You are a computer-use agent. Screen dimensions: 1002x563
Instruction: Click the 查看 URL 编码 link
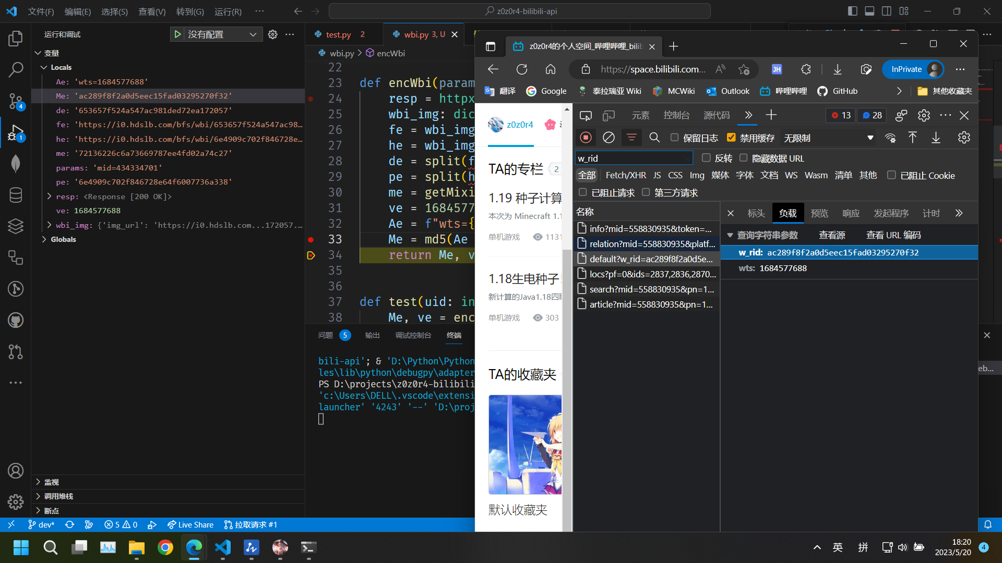click(x=892, y=235)
